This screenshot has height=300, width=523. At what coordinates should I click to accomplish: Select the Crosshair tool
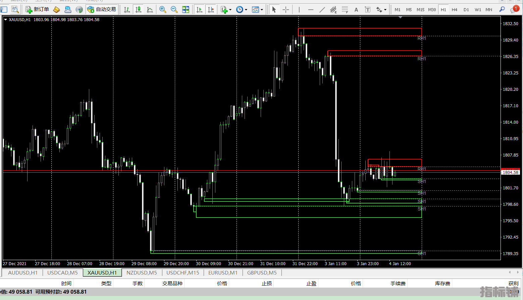285,9
